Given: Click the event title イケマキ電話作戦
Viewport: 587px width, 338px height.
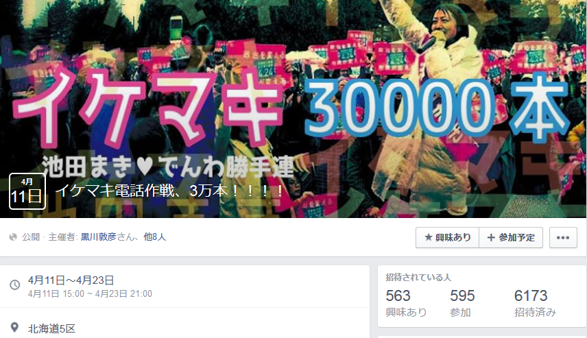Looking at the screenshot, I should point(169,191).
